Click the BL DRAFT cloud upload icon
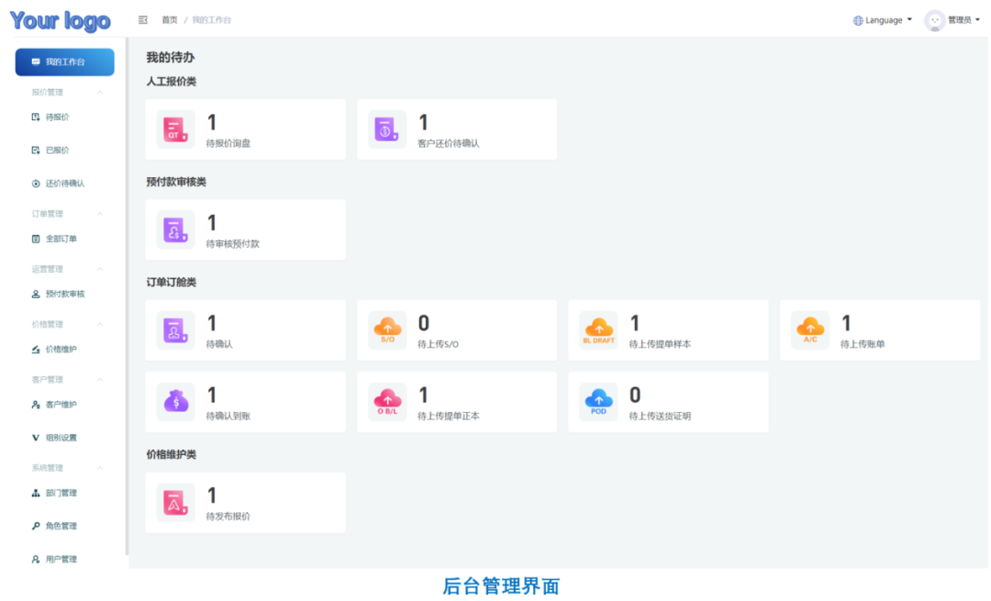This screenshot has width=991, height=601. coord(598,329)
